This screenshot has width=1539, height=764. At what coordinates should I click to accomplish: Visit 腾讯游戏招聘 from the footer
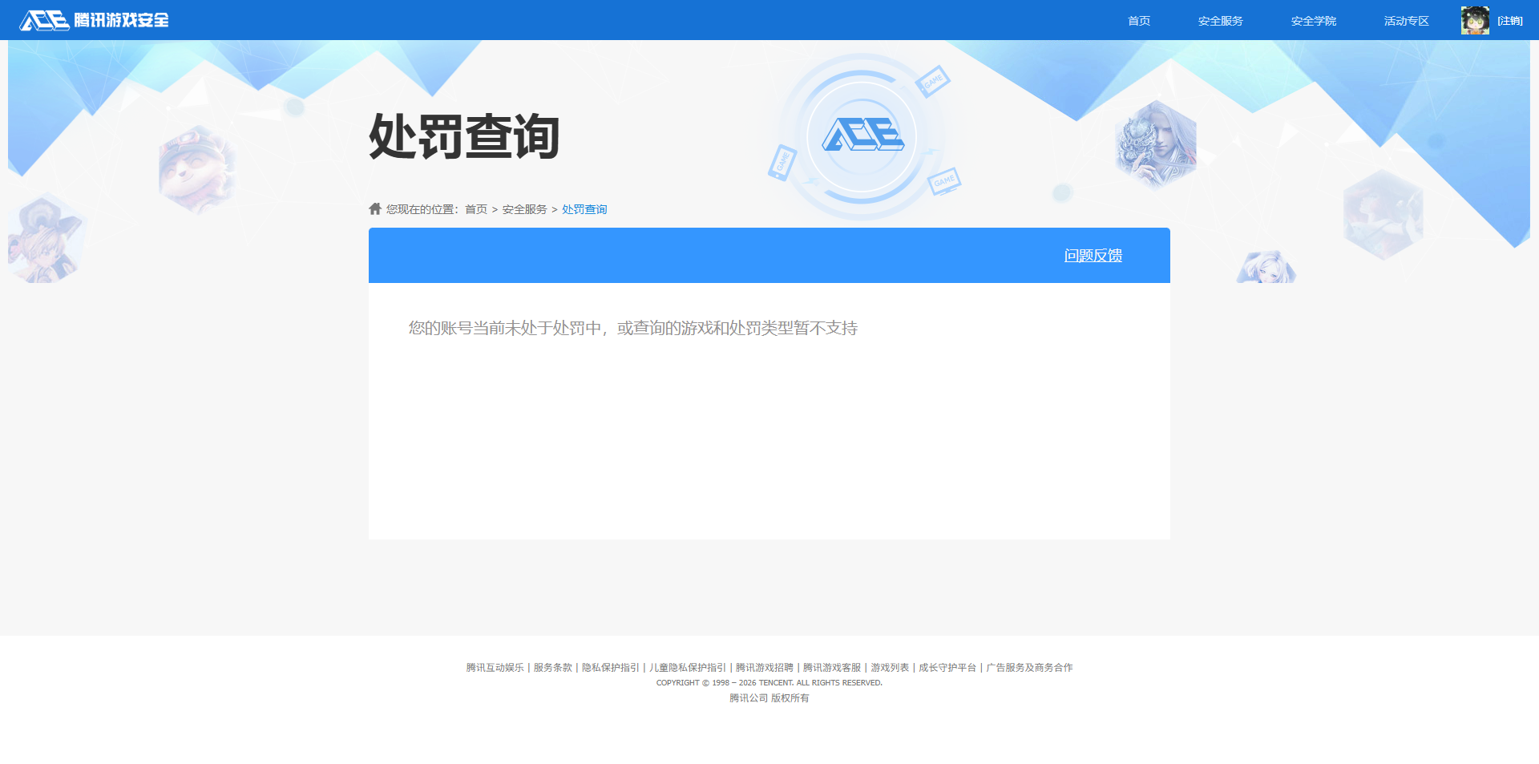tap(764, 668)
